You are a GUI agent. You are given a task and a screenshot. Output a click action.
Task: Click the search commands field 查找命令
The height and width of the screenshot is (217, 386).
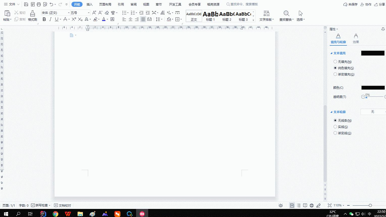point(244,4)
